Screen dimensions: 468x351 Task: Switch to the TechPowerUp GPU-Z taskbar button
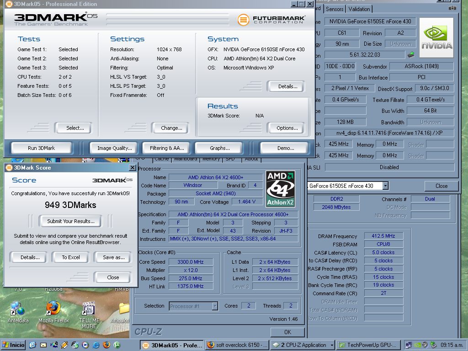pos(369,345)
